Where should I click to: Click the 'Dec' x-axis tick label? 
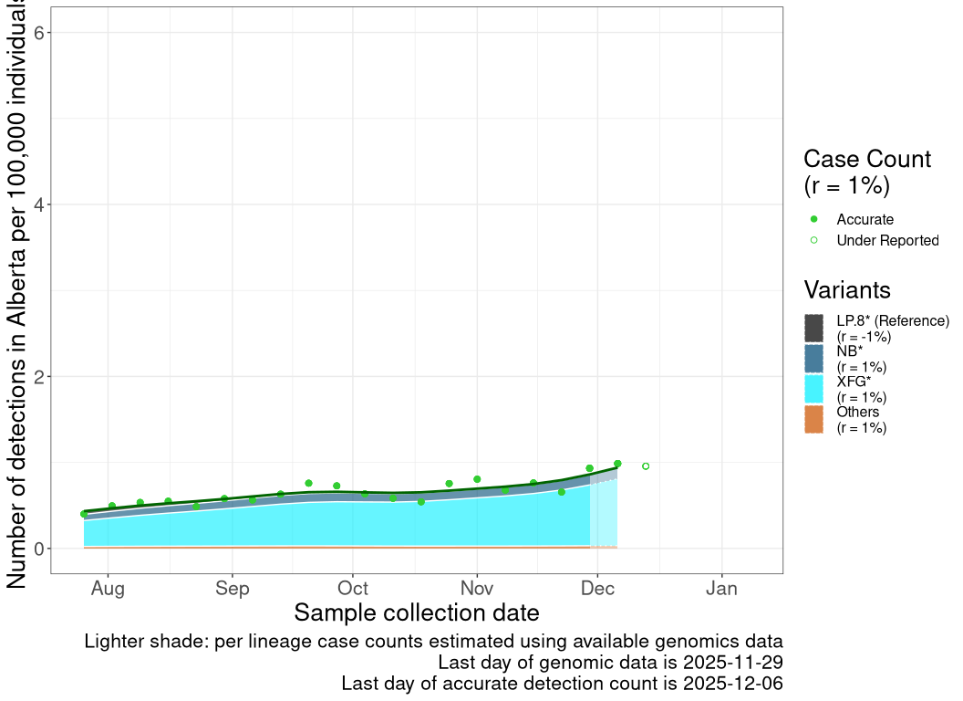tap(596, 589)
